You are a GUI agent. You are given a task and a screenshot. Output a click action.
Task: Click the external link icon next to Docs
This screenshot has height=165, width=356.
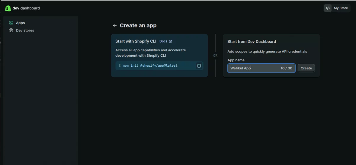click(x=171, y=41)
